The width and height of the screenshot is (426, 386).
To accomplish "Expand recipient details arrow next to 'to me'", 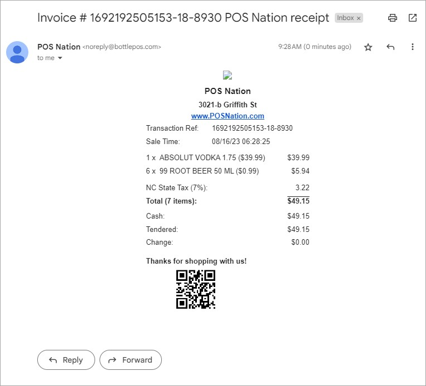I will [60, 58].
